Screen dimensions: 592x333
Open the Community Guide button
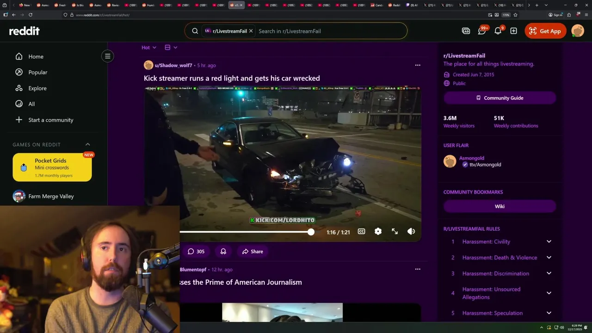tap(499, 98)
